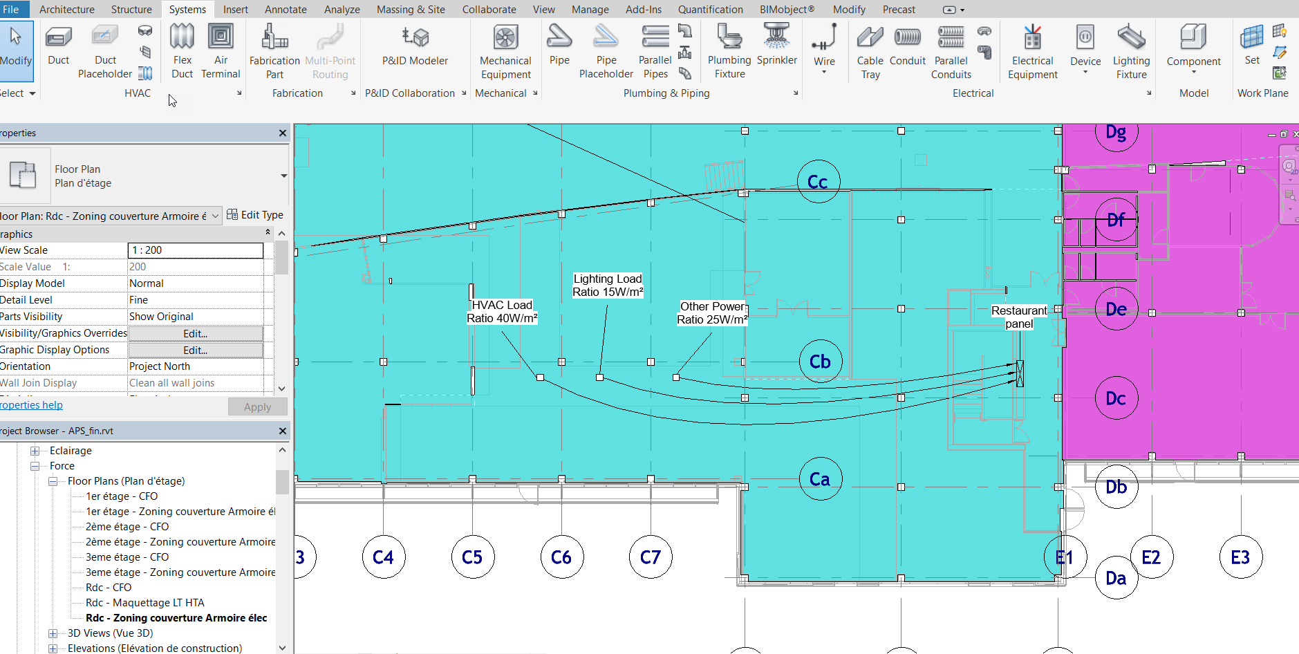Open Rdc - CFO floor plan
This screenshot has width=1299, height=654.
click(109, 587)
